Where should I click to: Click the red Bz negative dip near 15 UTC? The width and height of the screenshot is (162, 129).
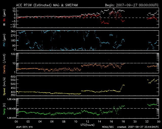(105, 22)
